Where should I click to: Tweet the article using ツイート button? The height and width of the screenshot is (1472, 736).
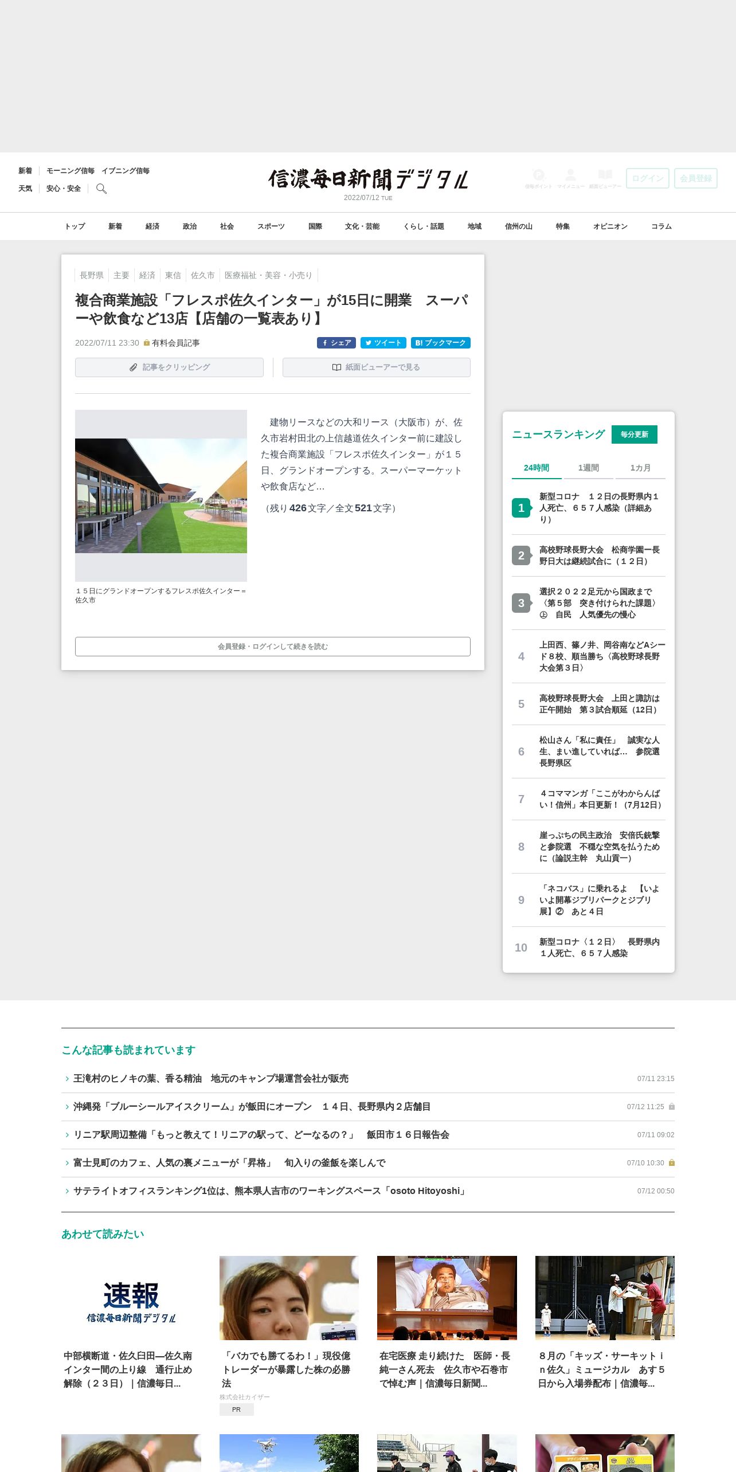383,343
